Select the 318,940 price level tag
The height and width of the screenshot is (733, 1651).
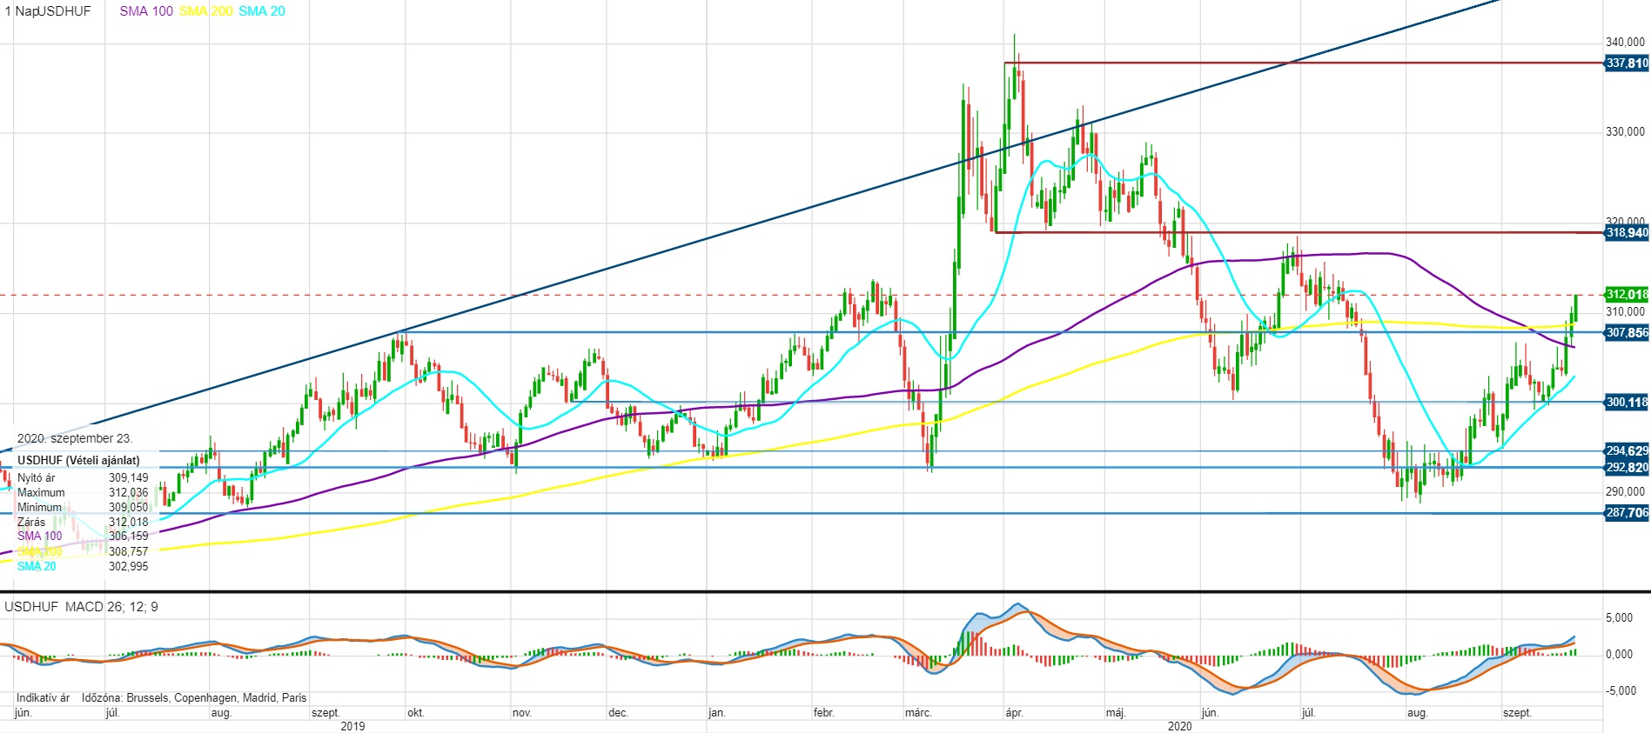(x=1627, y=233)
